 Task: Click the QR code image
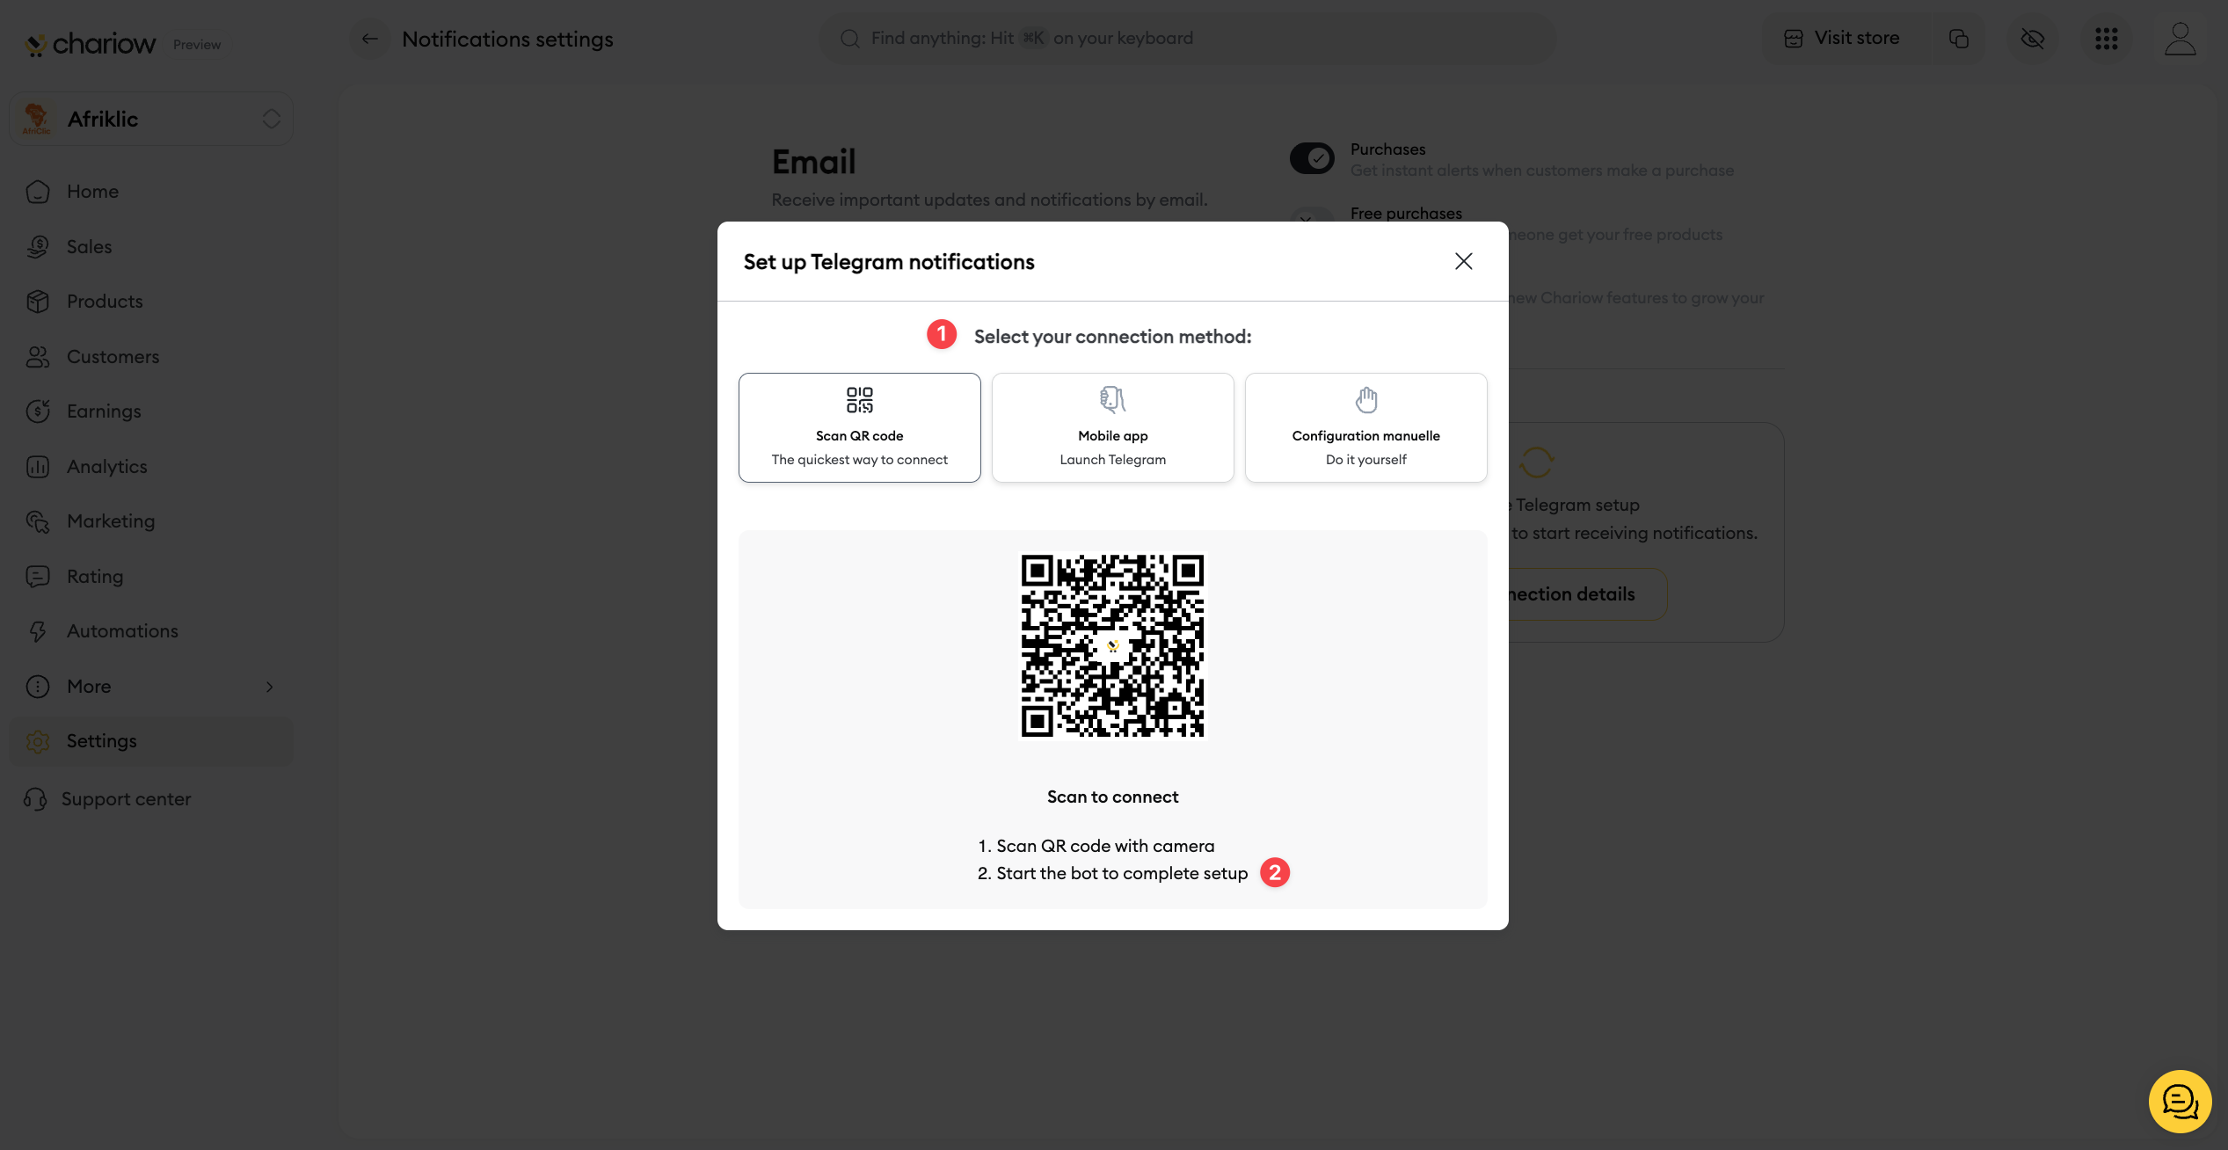pos(1112,646)
